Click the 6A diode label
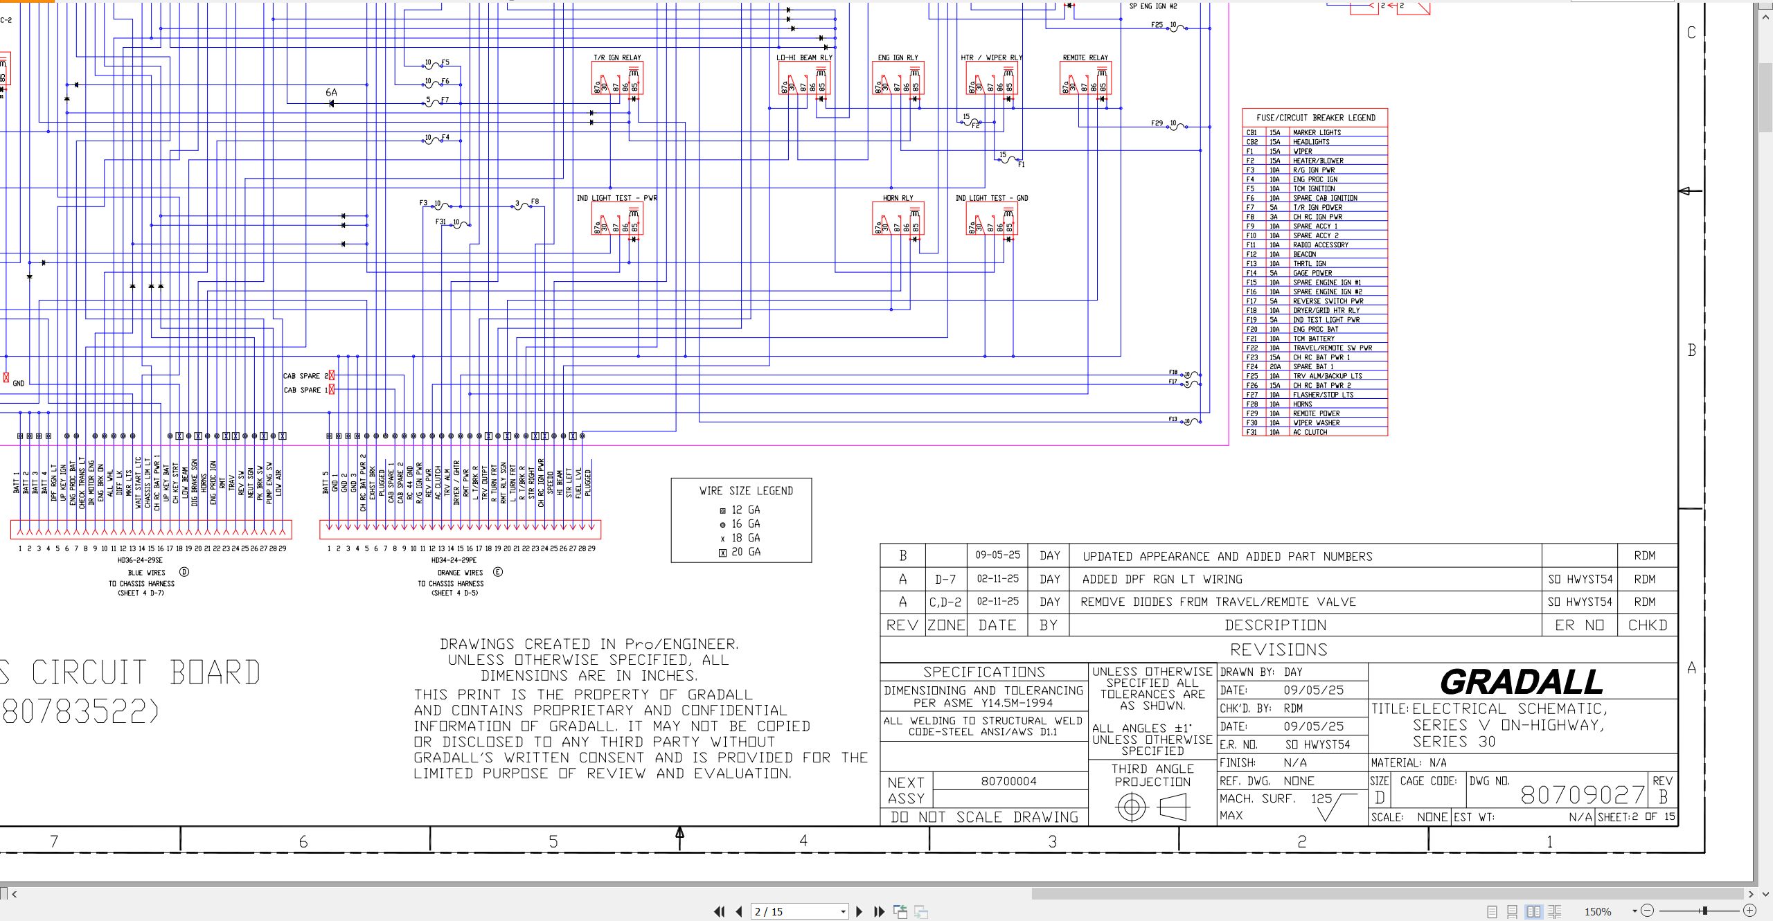The width and height of the screenshot is (1773, 921). pyautogui.click(x=331, y=92)
